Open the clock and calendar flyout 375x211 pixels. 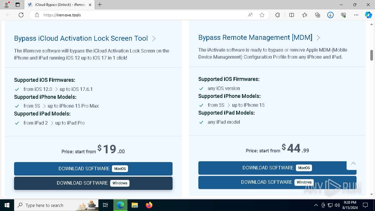(350, 205)
